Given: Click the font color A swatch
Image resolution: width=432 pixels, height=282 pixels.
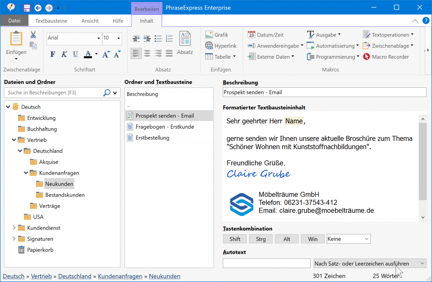Looking at the screenshot, I should (88, 54).
